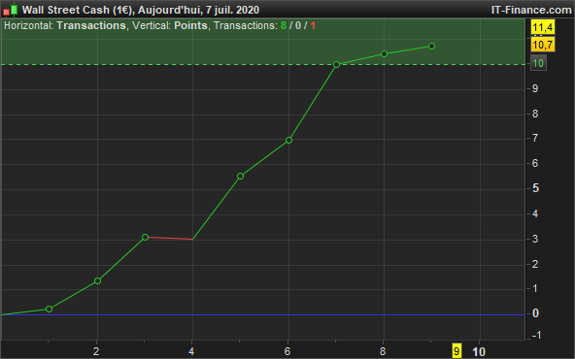Image resolution: width=575 pixels, height=359 pixels.
Task: Click the data point at transaction 5
Action: [x=241, y=177]
